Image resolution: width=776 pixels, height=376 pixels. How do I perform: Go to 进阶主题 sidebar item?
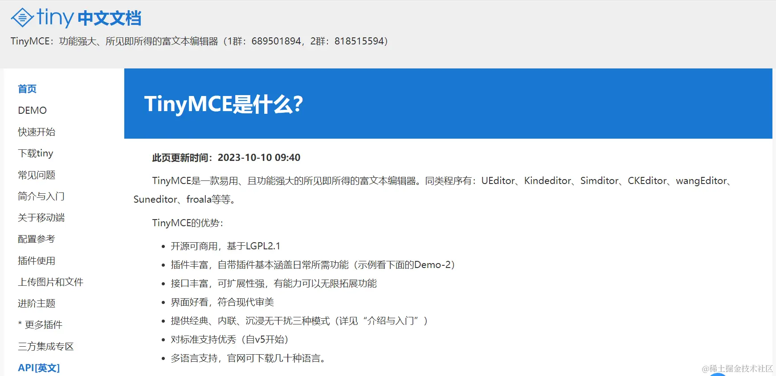(37, 304)
